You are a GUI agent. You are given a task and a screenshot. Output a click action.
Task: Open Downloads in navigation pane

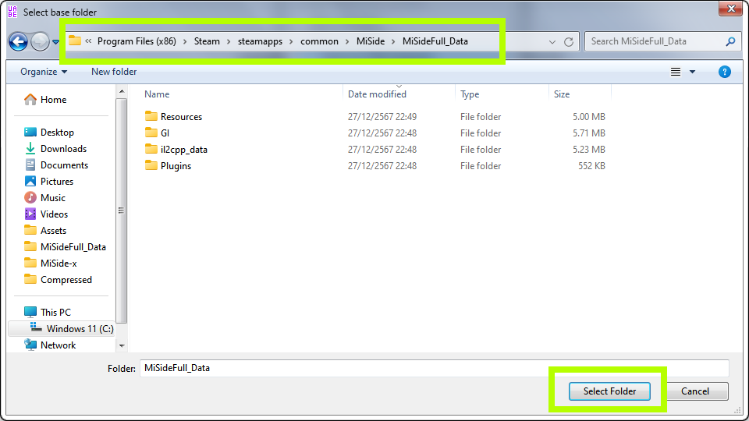click(55, 148)
